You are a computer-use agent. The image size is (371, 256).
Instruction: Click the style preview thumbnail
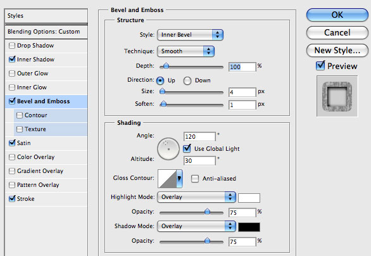[x=337, y=96]
